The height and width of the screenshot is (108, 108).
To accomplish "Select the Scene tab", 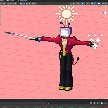I will point(2,1).
